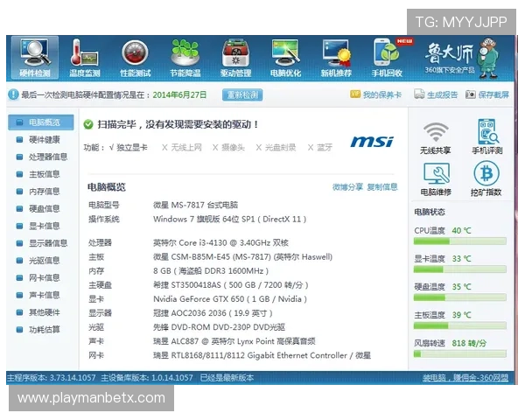Click the 主板温度 progress bar

pos(460,325)
